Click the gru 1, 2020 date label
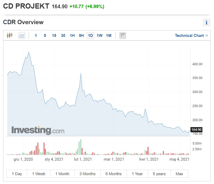The width and height of the screenshot is (214, 184). pos(23,159)
